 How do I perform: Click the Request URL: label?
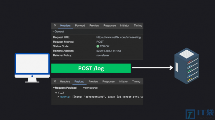62,37
